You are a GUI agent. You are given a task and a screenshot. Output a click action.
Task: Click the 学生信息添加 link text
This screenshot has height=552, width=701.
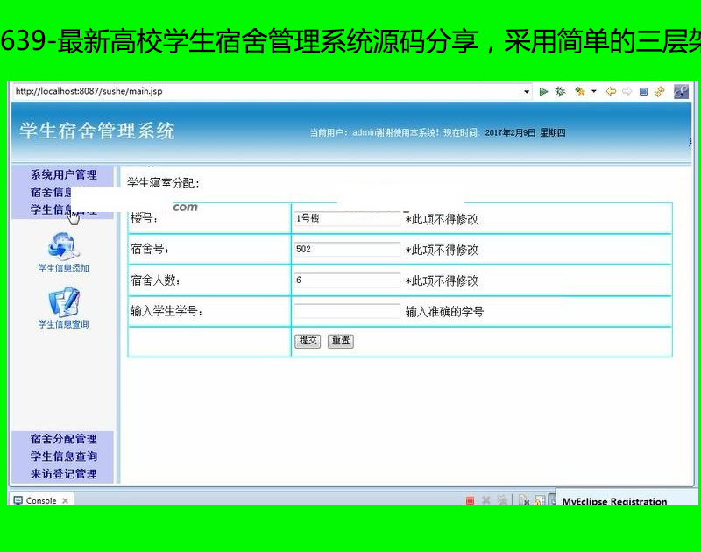click(63, 269)
